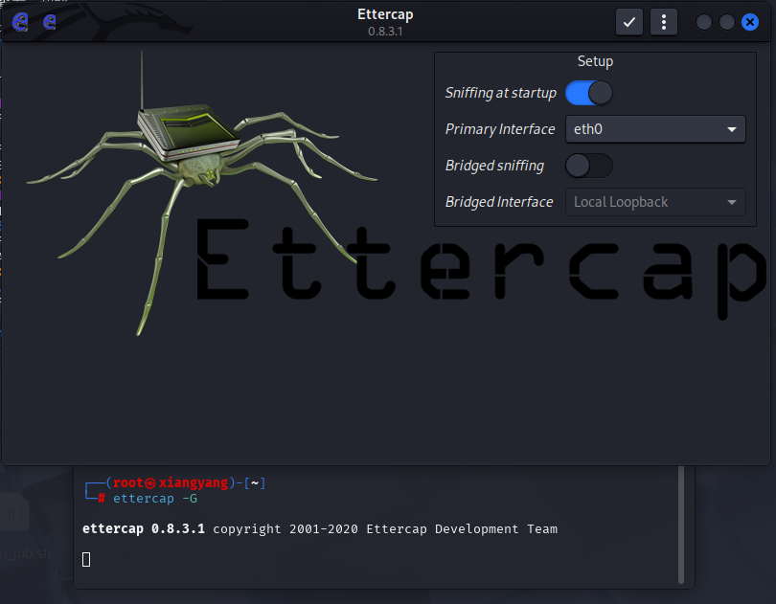This screenshot has width=776, height=604.
Task: Open the Primary Interface eth0 dropdown
Action: [x=655, y=129]
